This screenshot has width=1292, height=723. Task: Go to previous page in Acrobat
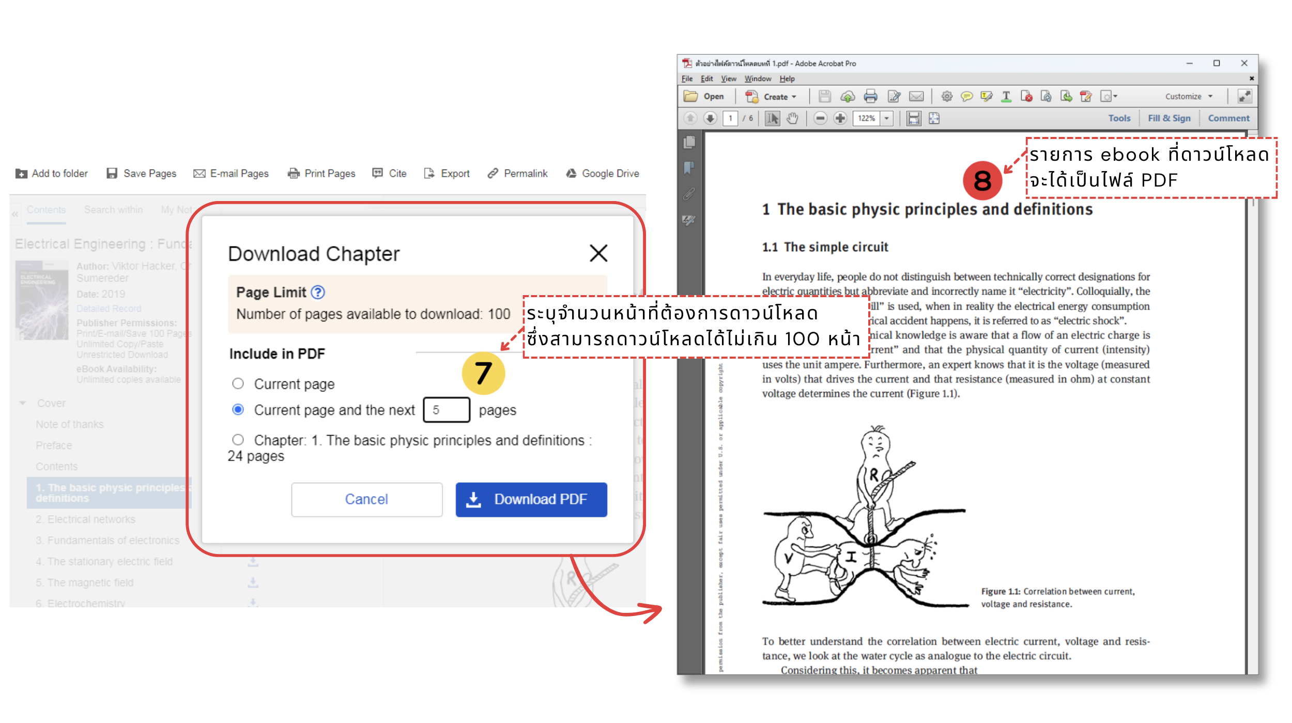point(690,118)
